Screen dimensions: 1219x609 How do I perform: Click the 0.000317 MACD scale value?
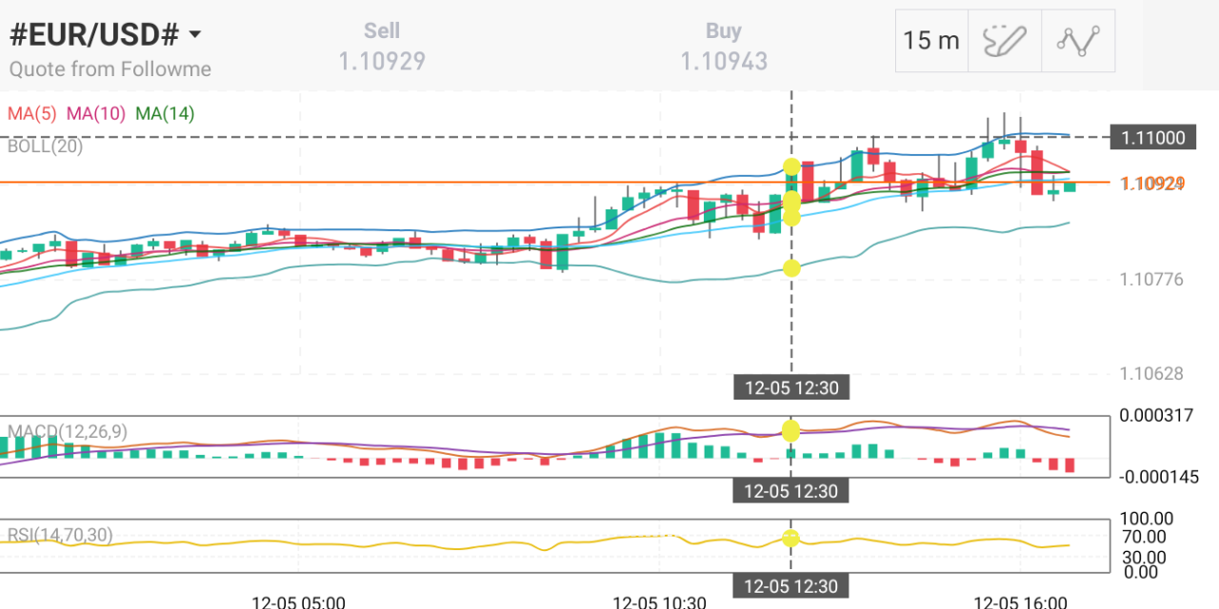(1156, 416)
